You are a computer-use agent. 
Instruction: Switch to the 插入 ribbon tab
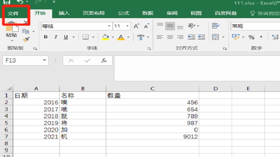64,13
